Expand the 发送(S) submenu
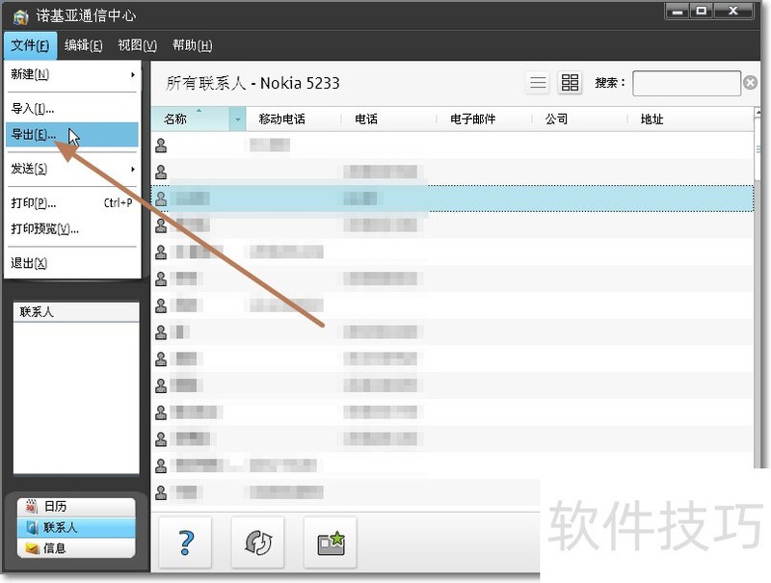 (71, 169)
